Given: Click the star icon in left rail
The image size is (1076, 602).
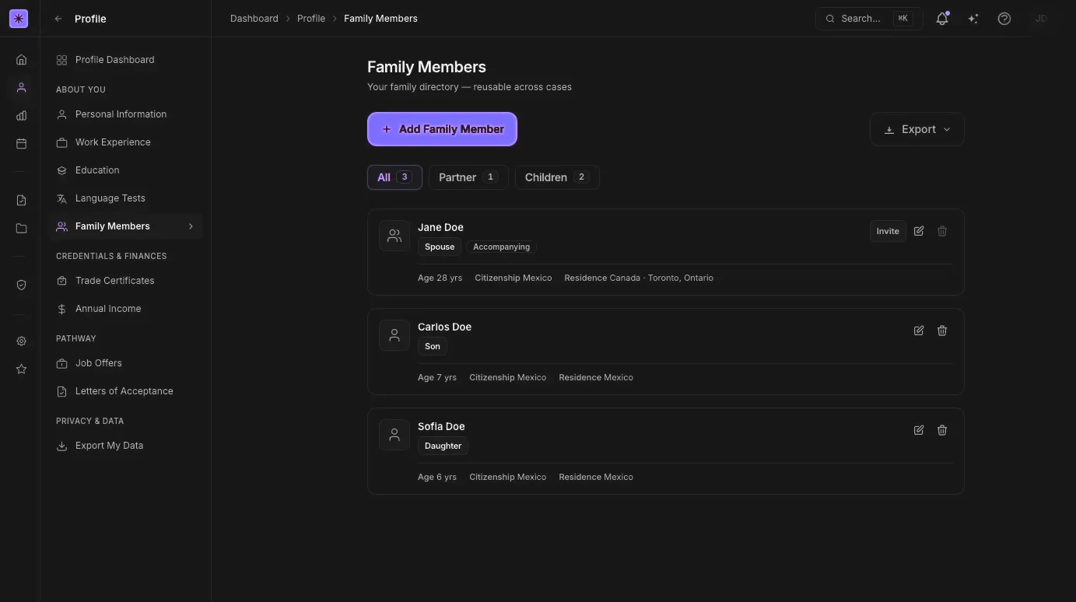Looking at the screenshot, I should (x=21, y=369).
